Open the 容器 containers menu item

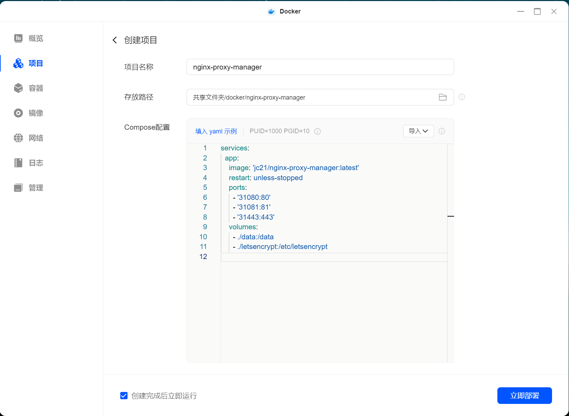[36, 88]
